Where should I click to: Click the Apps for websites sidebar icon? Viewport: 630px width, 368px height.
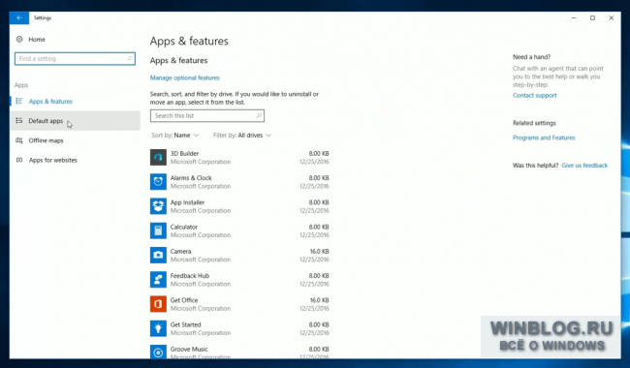click(18, 160)
